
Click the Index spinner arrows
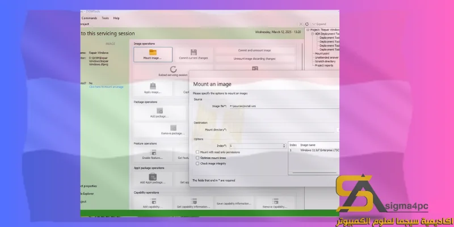pyautogui.click(x=284, y=146)
